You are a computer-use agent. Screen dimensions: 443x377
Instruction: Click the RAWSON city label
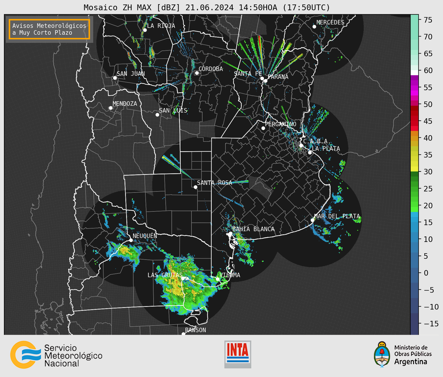tap(196, 330)
